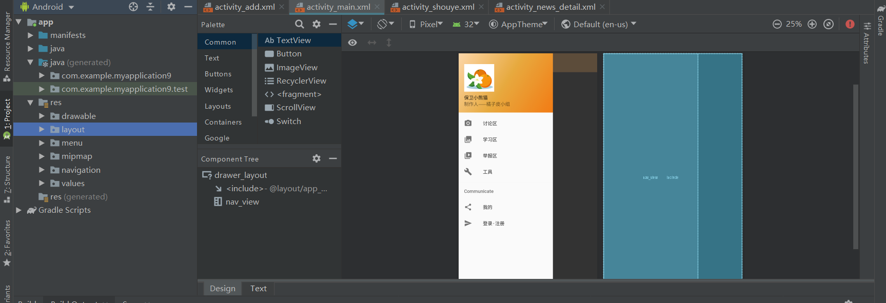Open the design surface layers dropdown
This screenshot has width=886, height=303.
[356, 24]
